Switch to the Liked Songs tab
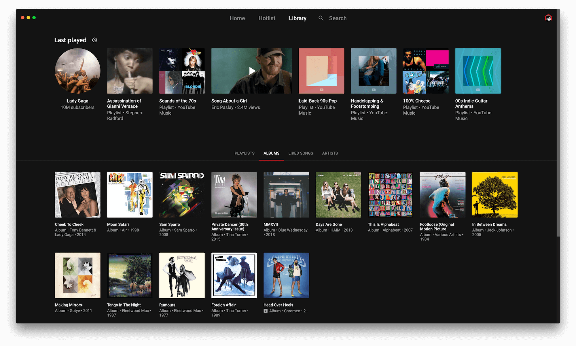The width and height of the screenshot is (576, 346). pyautogui.click(x=300, y=153)
